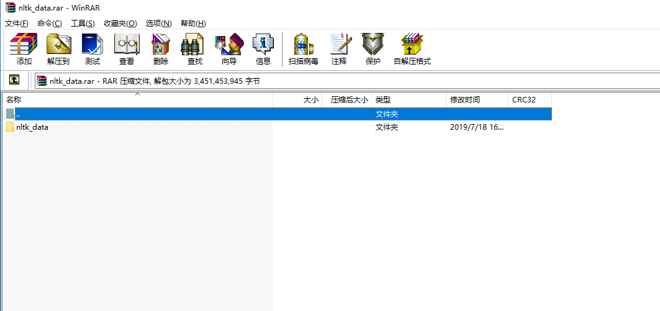Click the 注释 (Comment) toolbar icon

[x=340, y=44]
